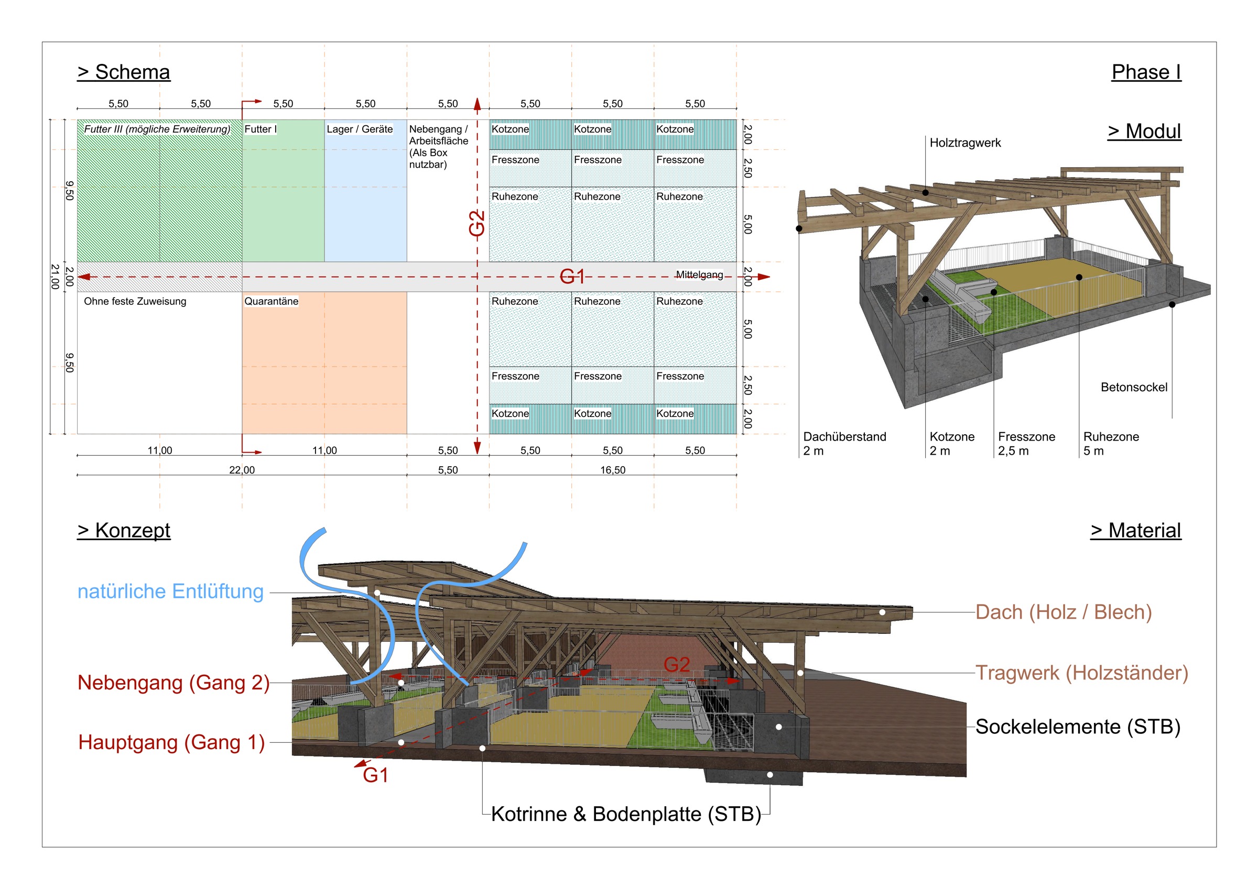Click the 'Kotrinne & Bodenplatte (STB)' label
1258x889 pixels.
[626, 814]
